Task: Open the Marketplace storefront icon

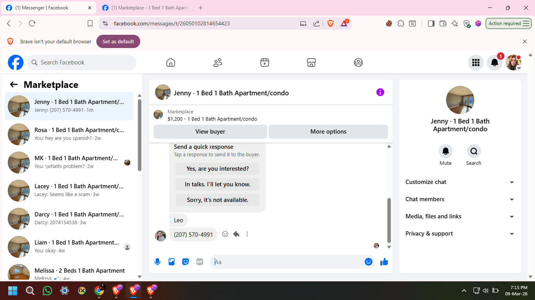Action: (x=311, y=62)
